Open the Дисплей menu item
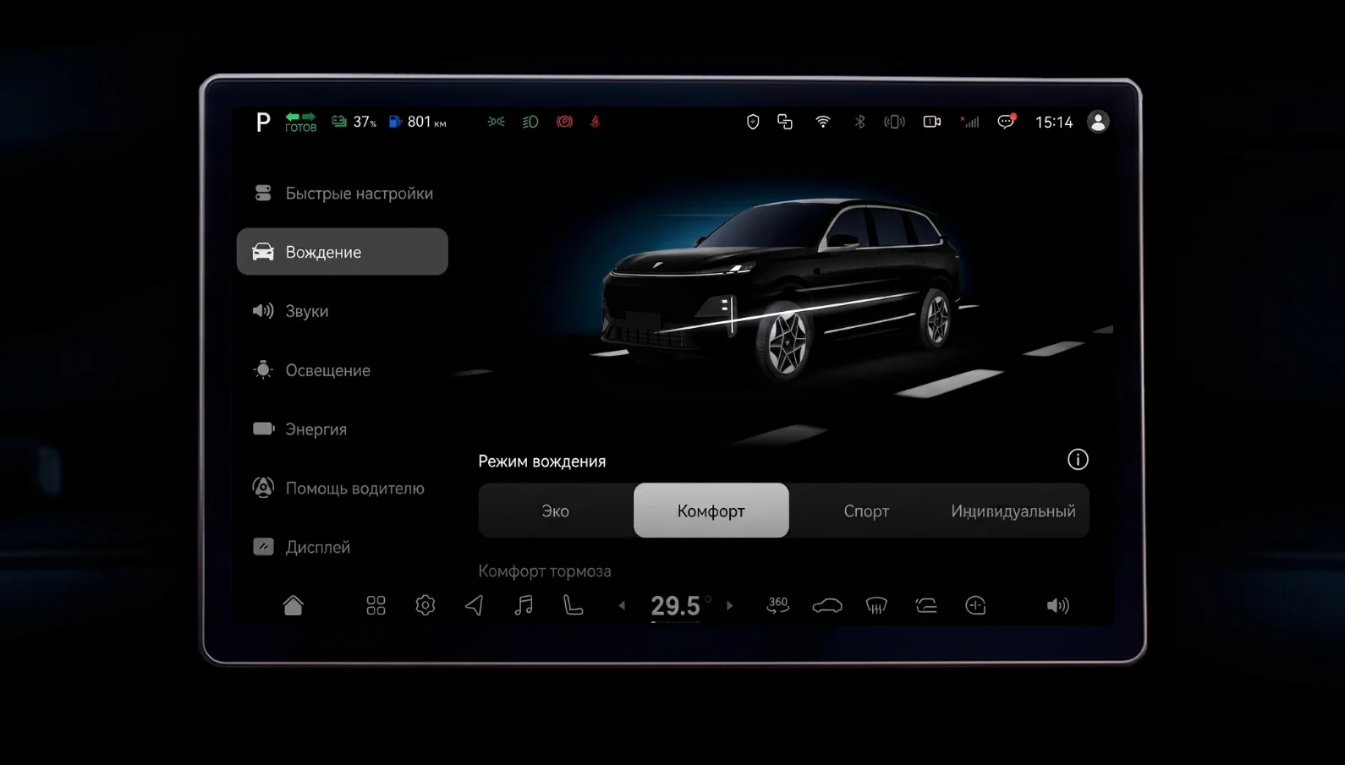Image resolution: width=1345 pixels, height=765 pixels. (343, 547)
